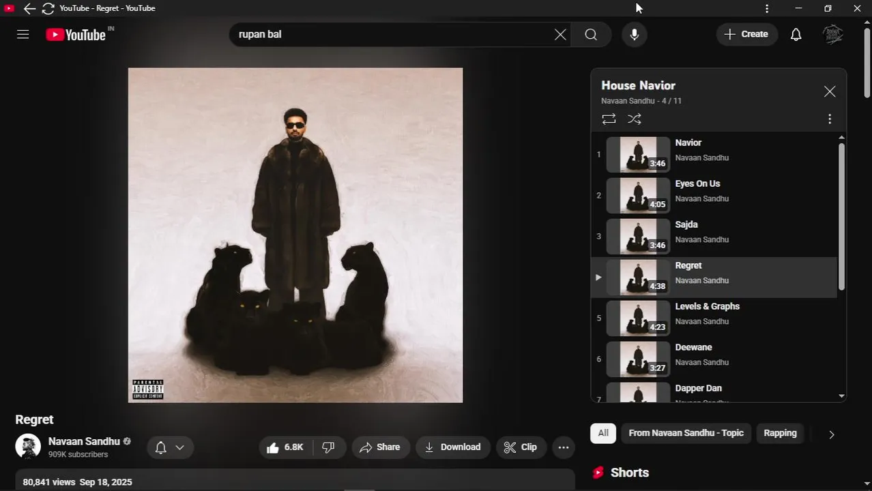Image resolution: width=872 pixels, height=491 pixels.
Task: Run search with magnifier button
Action: click(x=591, y=34)
